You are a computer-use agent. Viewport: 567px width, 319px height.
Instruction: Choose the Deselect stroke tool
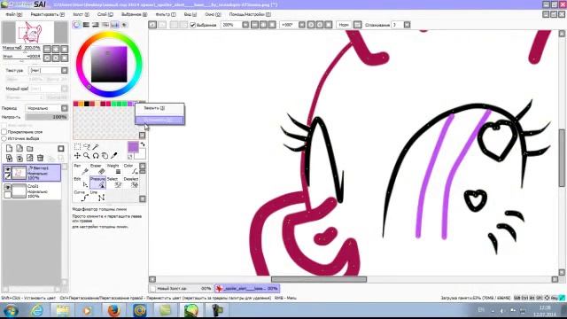point(130,183)
